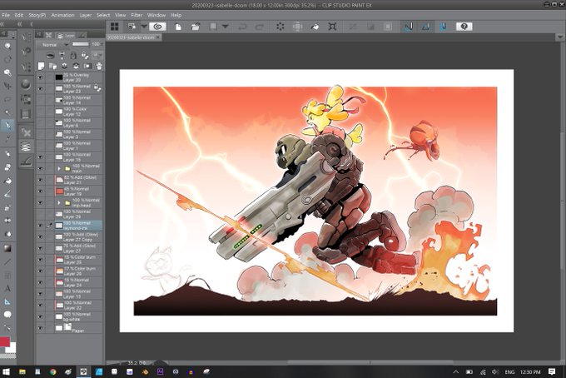Select the Text tool

coord(7,288)
